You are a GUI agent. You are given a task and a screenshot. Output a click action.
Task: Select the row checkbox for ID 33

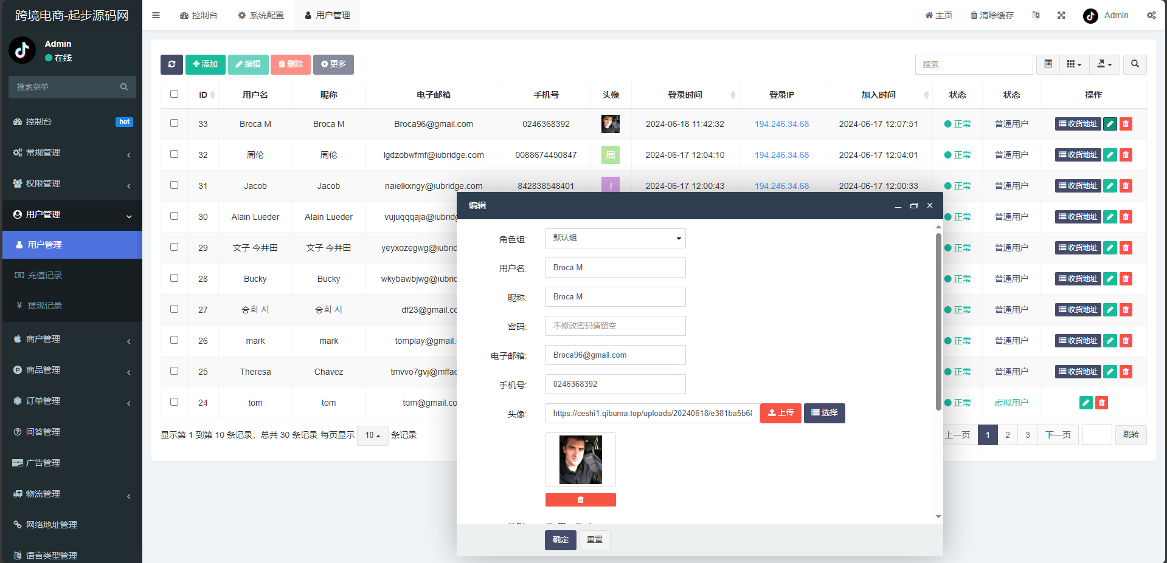(175, 123)
